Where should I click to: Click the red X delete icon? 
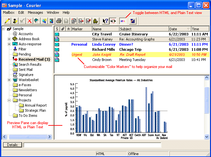30,21
